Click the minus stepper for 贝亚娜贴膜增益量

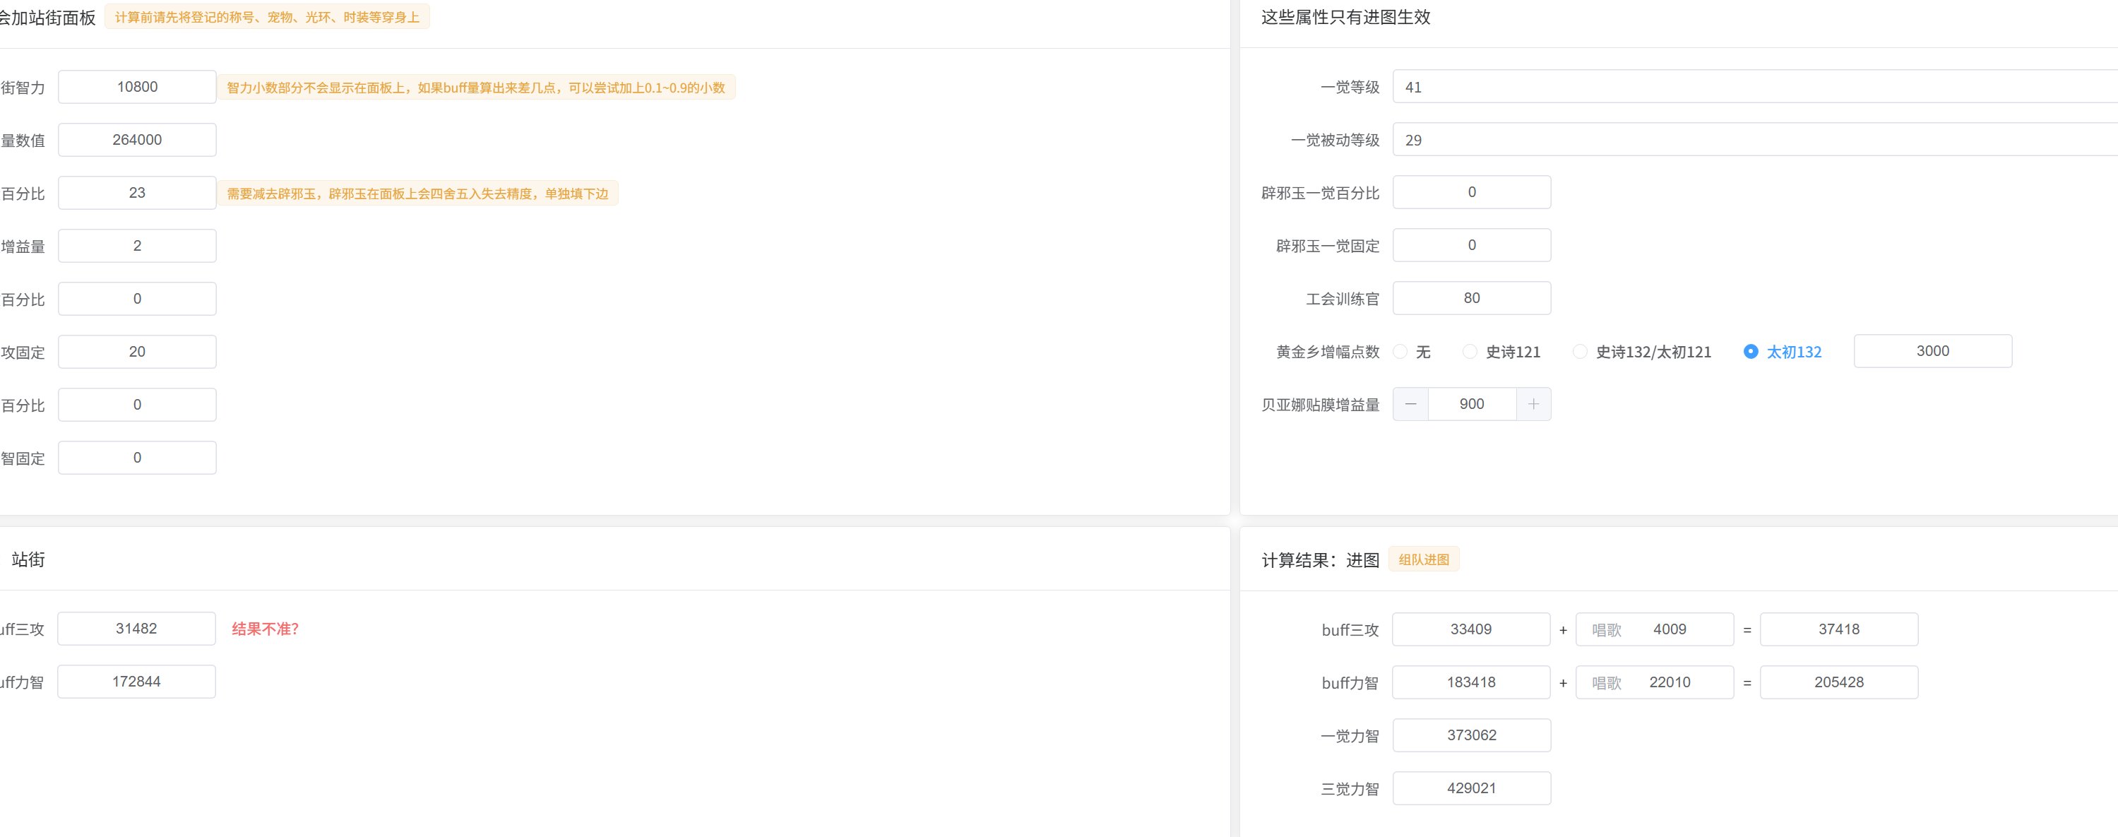(x=1410, y=404)
